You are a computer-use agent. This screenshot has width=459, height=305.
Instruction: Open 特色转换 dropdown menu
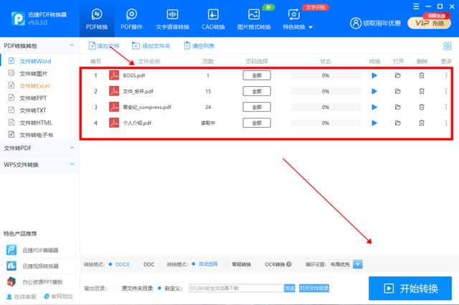(x=298, y=19)
